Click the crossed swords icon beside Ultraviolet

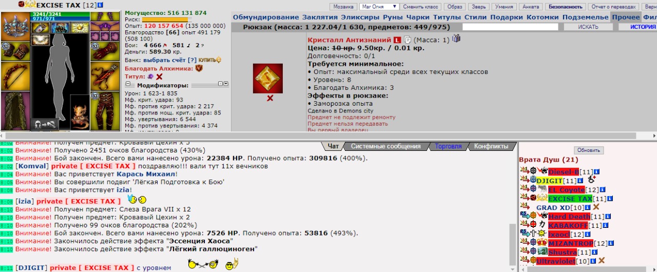(602, 261)
